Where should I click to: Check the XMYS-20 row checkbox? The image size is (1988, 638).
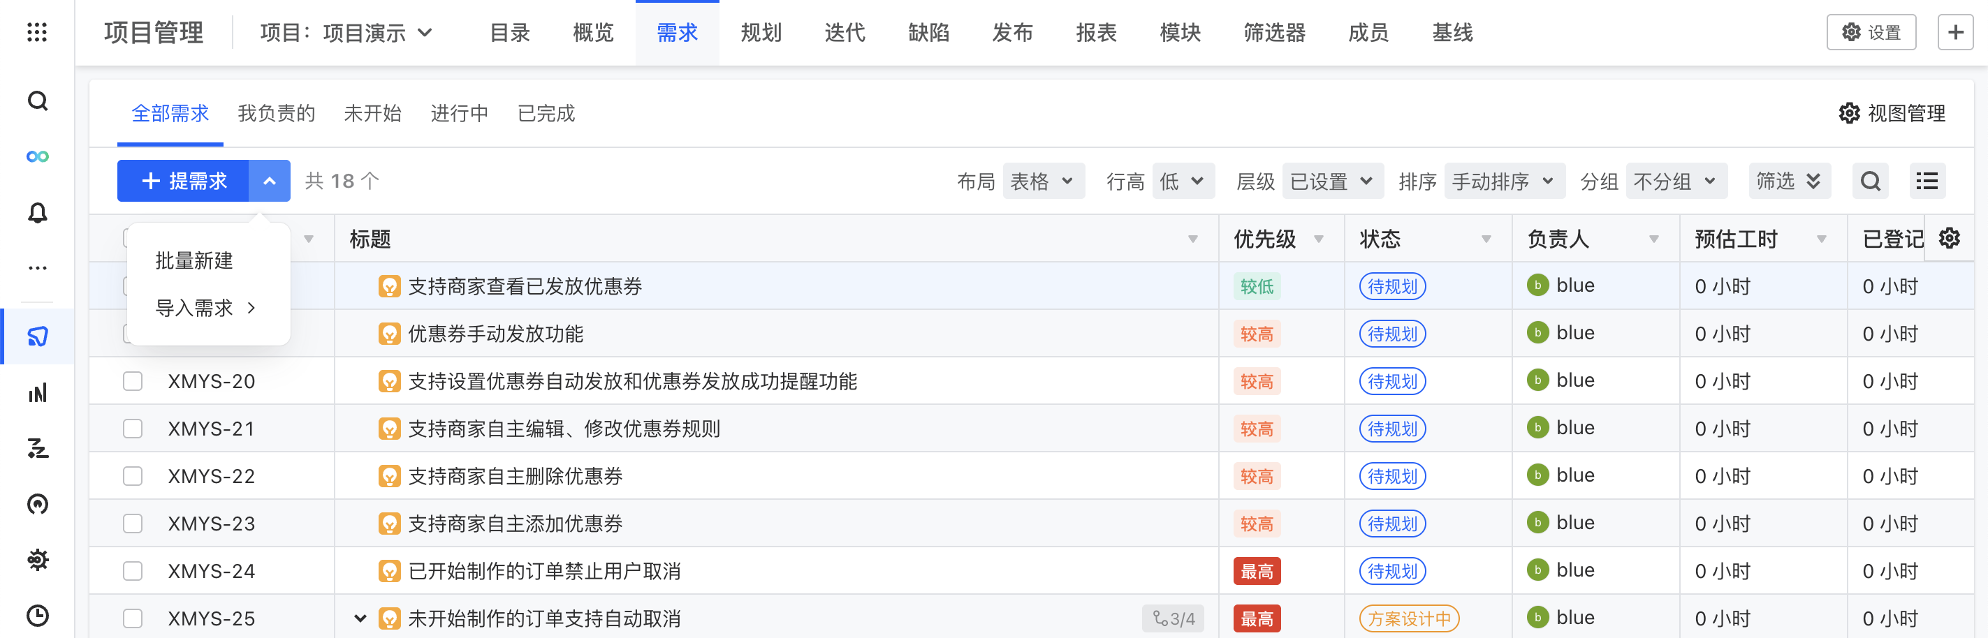click(133, 381)
